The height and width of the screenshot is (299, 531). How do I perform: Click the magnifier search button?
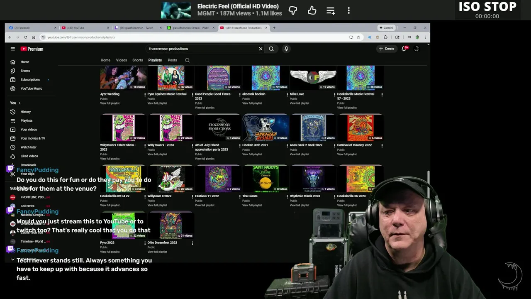271,49
